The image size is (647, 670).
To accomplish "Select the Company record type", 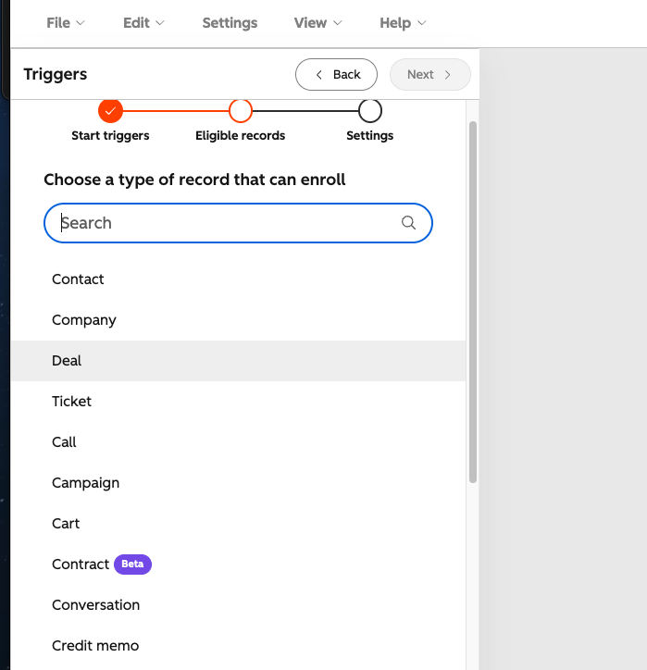I will point(238,320).
